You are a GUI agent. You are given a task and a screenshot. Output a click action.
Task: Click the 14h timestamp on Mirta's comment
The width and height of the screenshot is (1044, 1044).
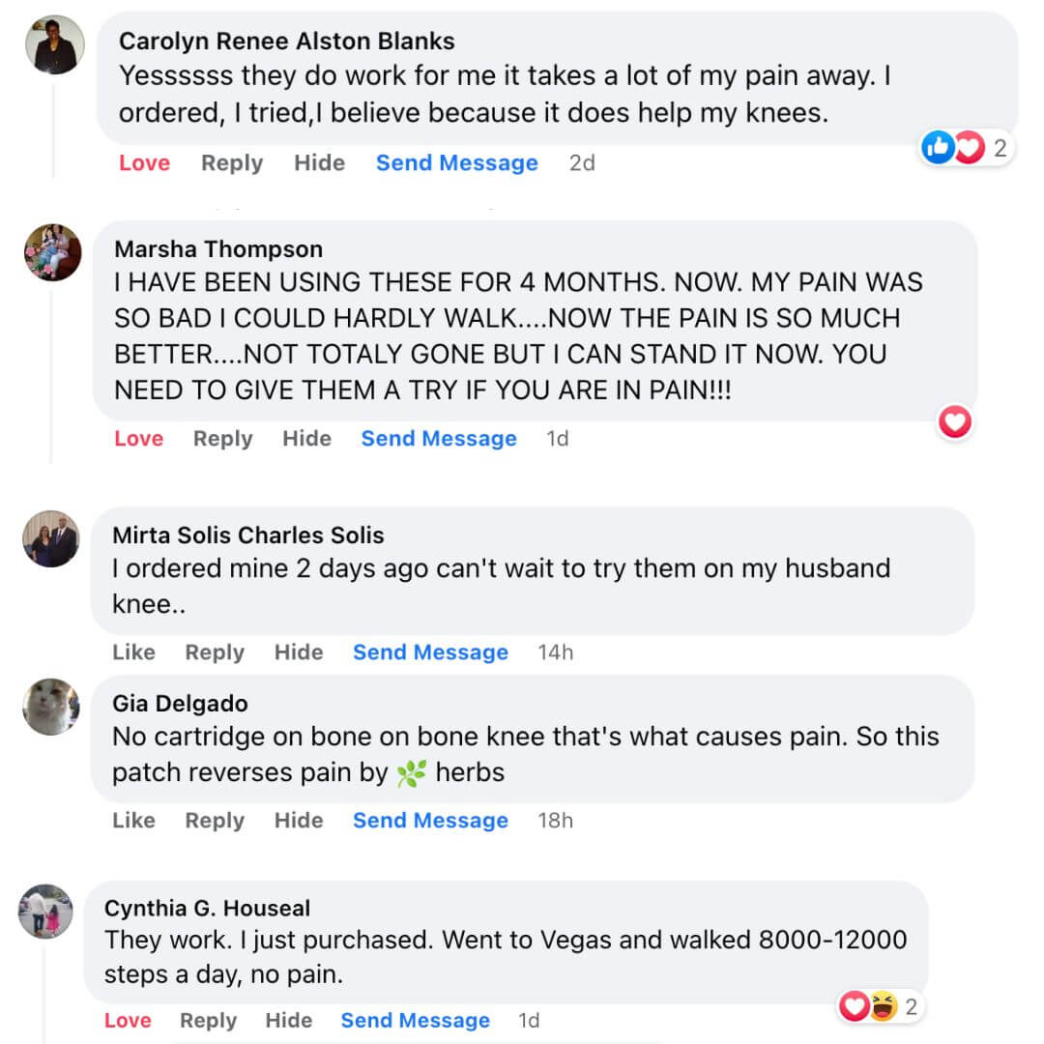coord(555,652)
